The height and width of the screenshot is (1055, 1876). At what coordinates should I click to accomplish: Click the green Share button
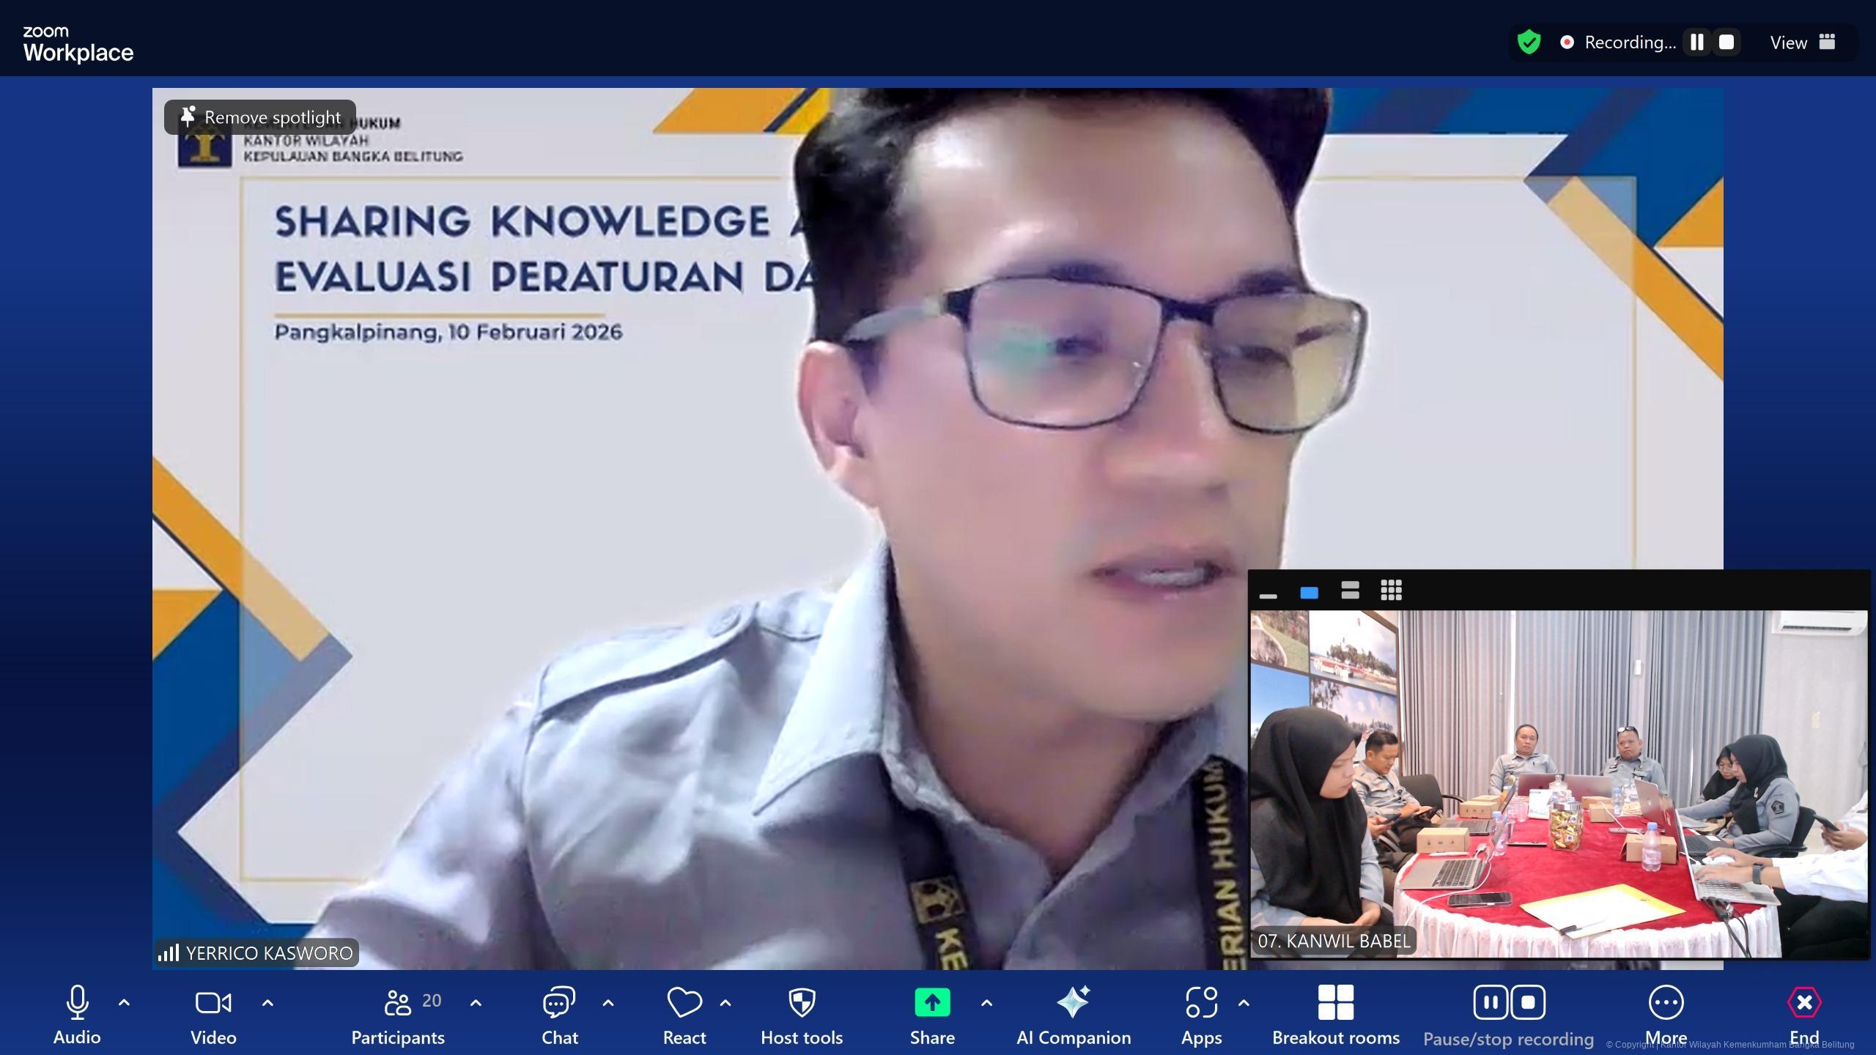point(932,1002)
